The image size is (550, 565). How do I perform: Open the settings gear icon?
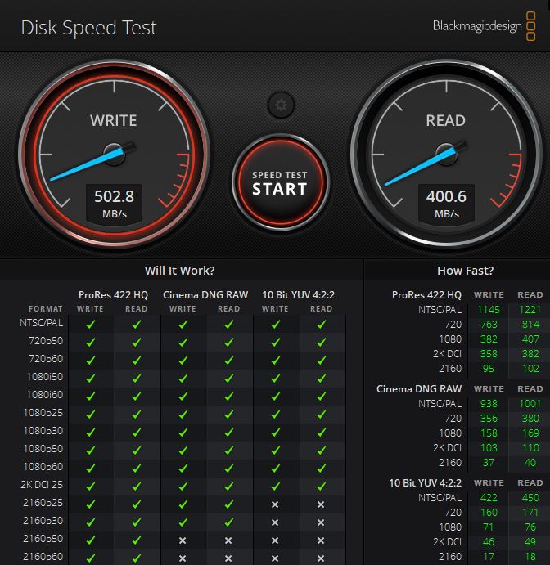click(281, 105)
